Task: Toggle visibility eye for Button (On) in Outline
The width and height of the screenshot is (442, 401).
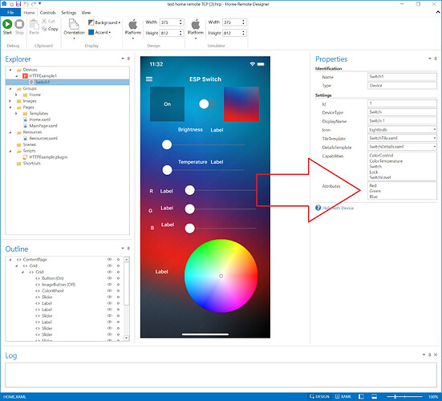Action: coord(109,278)
